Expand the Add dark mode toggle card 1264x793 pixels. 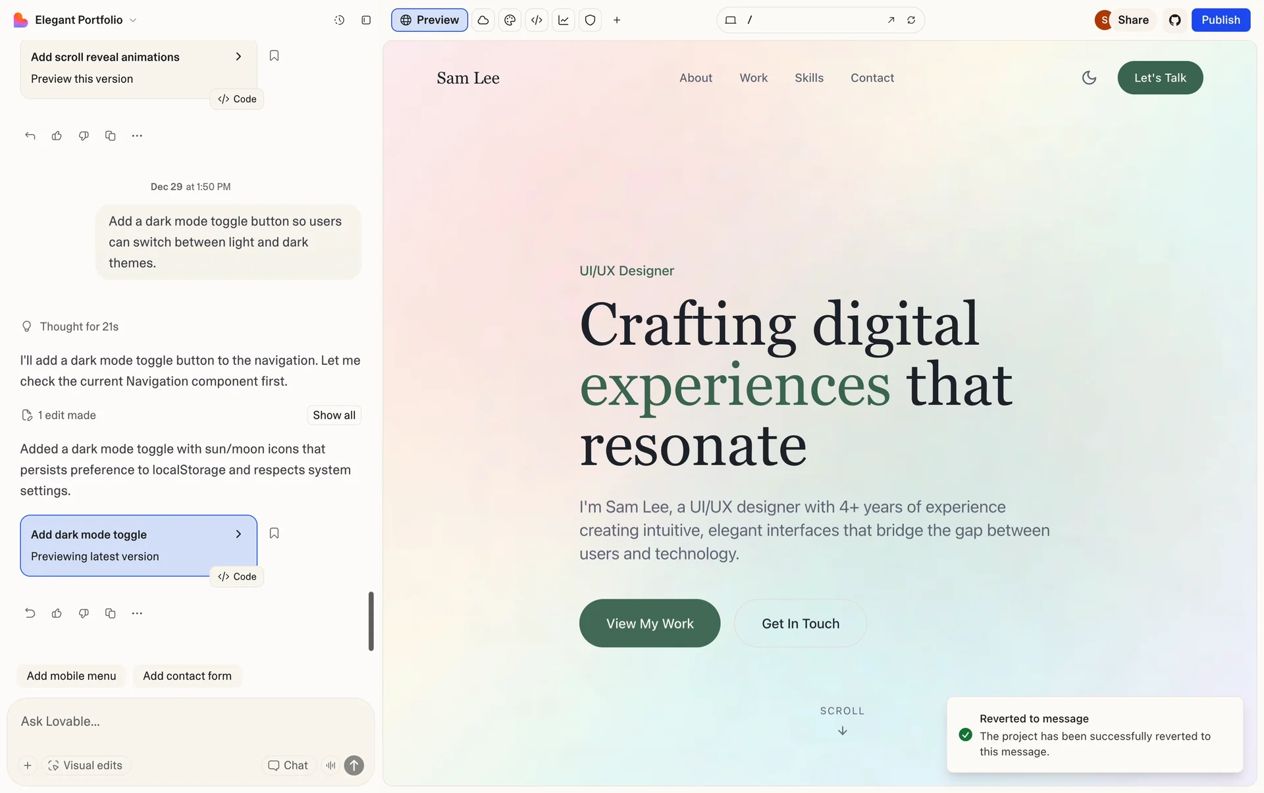238,534
